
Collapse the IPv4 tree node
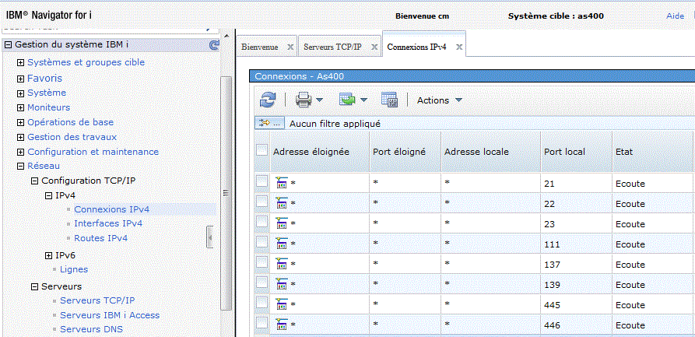point(49,195)
